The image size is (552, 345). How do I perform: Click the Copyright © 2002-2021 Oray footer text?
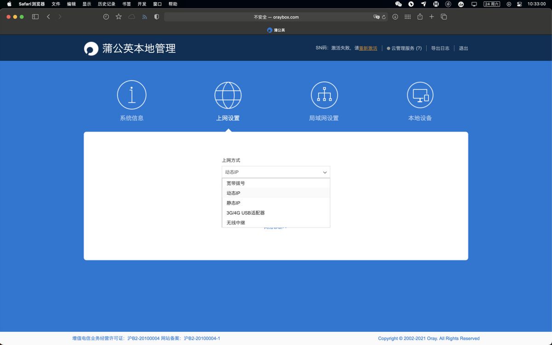click(429, 339)
